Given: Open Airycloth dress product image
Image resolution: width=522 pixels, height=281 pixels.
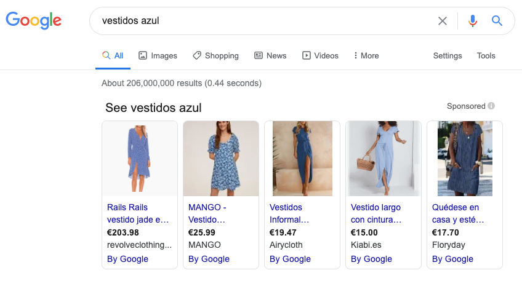Looking at the screenshot, I should coord(302,159).
